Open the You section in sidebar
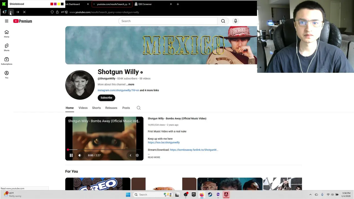Viewport: 354px width, 199px height. [x=7, y=75]
